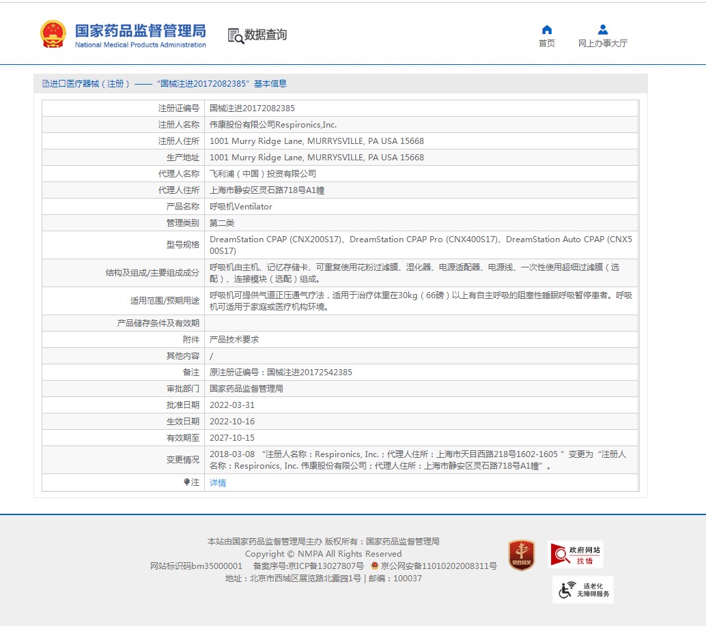Select the DreamStation CPAP model text
The image size is (706, 627).
click(x=421, y=245)
